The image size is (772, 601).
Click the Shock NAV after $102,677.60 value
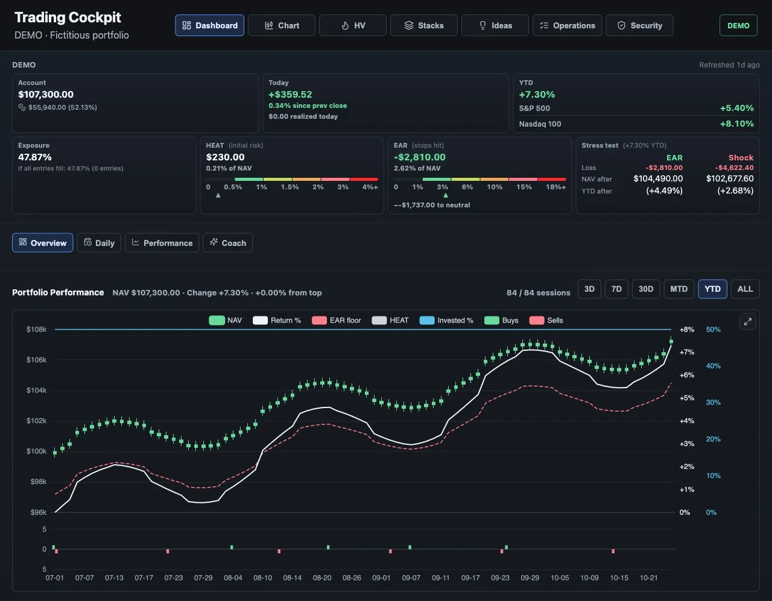730,178
